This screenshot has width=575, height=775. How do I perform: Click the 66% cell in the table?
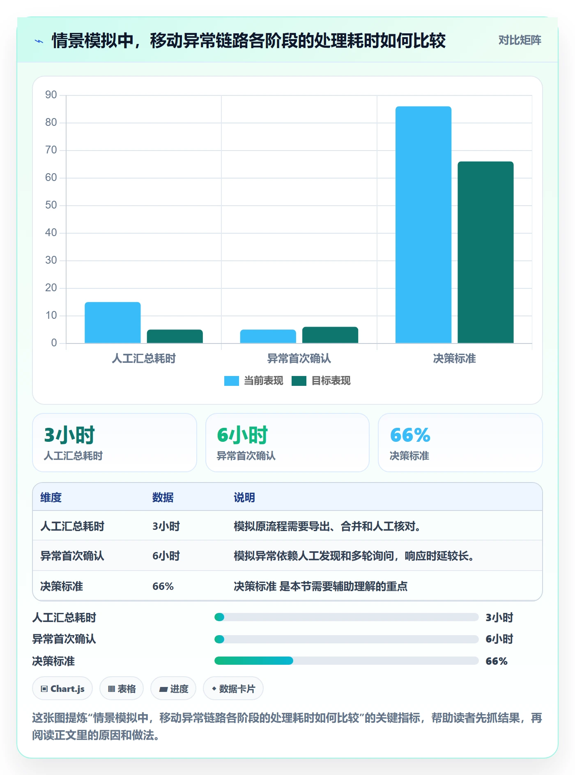pyautogui.click(x=163, y=586)
